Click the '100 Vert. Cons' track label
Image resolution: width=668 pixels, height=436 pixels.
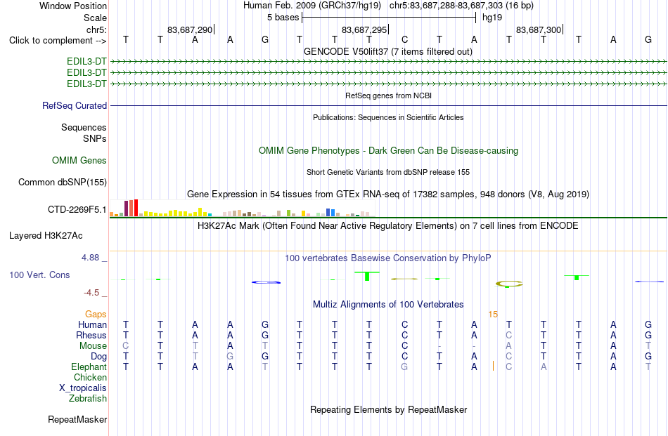(39, 275)
